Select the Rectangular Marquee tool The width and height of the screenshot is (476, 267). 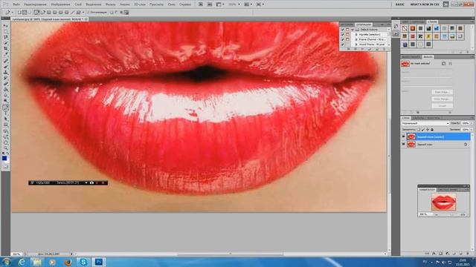[6, 31]
